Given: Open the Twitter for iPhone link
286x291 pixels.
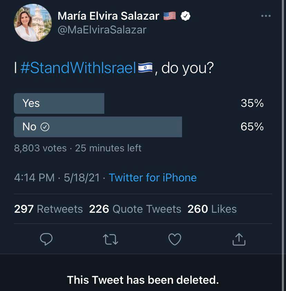Looking at the screenshot, I should 153,178.
